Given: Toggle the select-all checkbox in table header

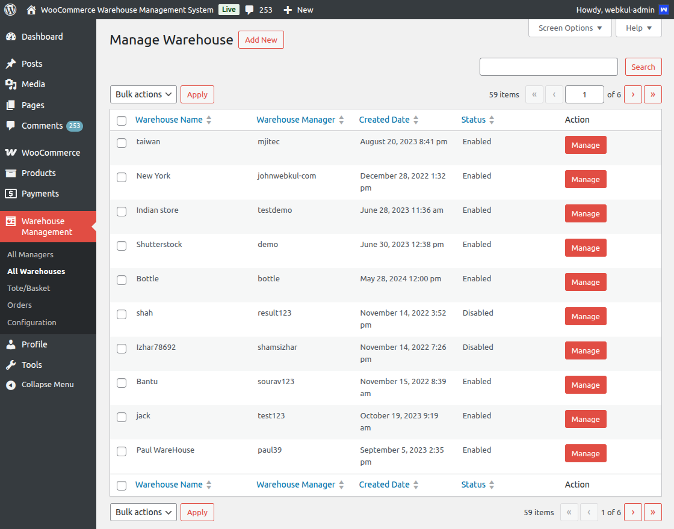Looking at the screenshot, I should pyautogui.click(x=122, y=121).
